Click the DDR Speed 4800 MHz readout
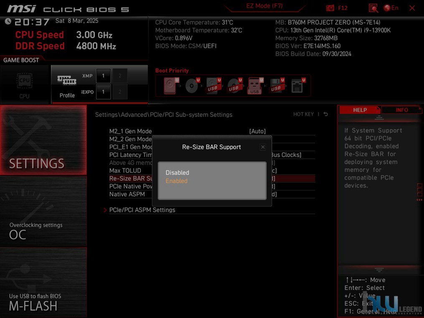This screenshot has height=318, width=424. pos(66,46)
